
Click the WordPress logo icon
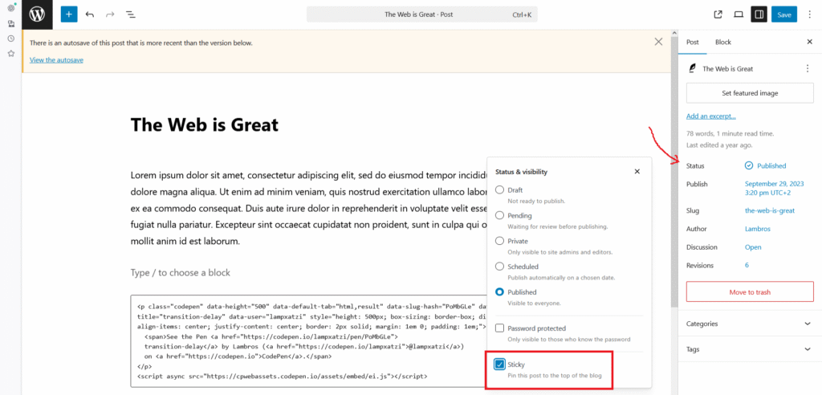[x=37, y=14]
